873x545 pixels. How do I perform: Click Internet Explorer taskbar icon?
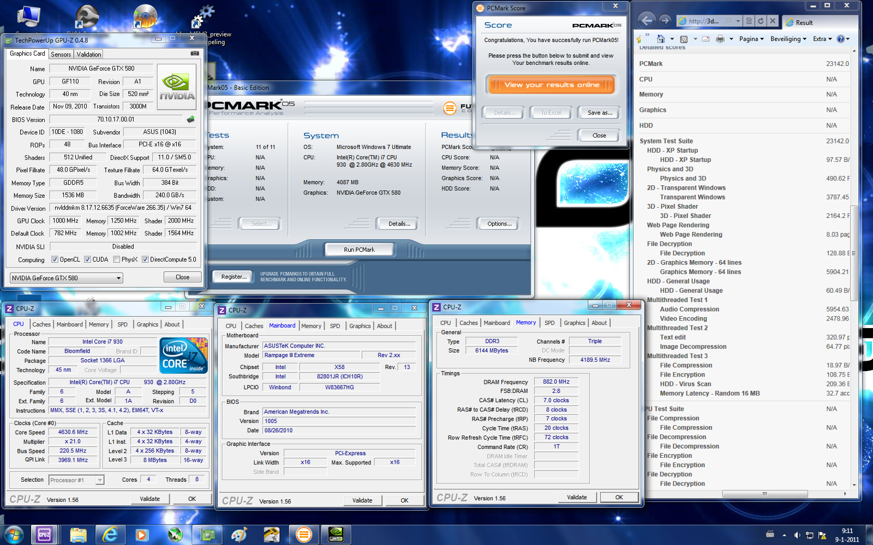pos(110,535)
